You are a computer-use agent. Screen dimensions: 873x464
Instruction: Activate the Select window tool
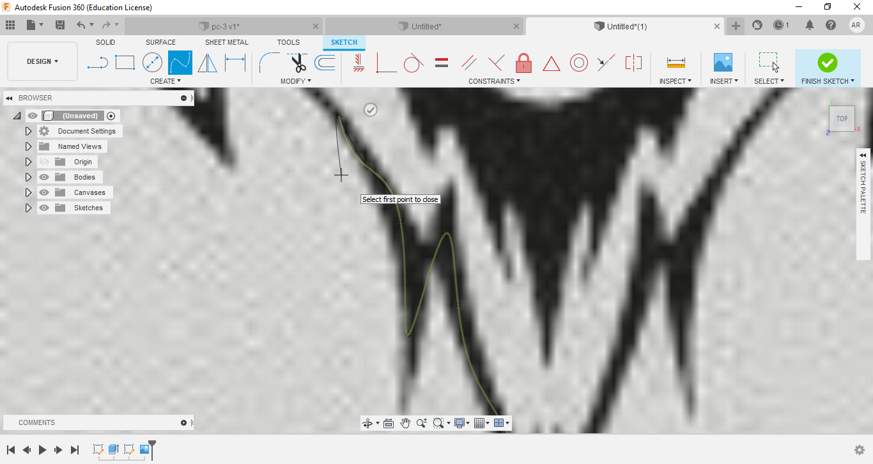tap(769, 63)
